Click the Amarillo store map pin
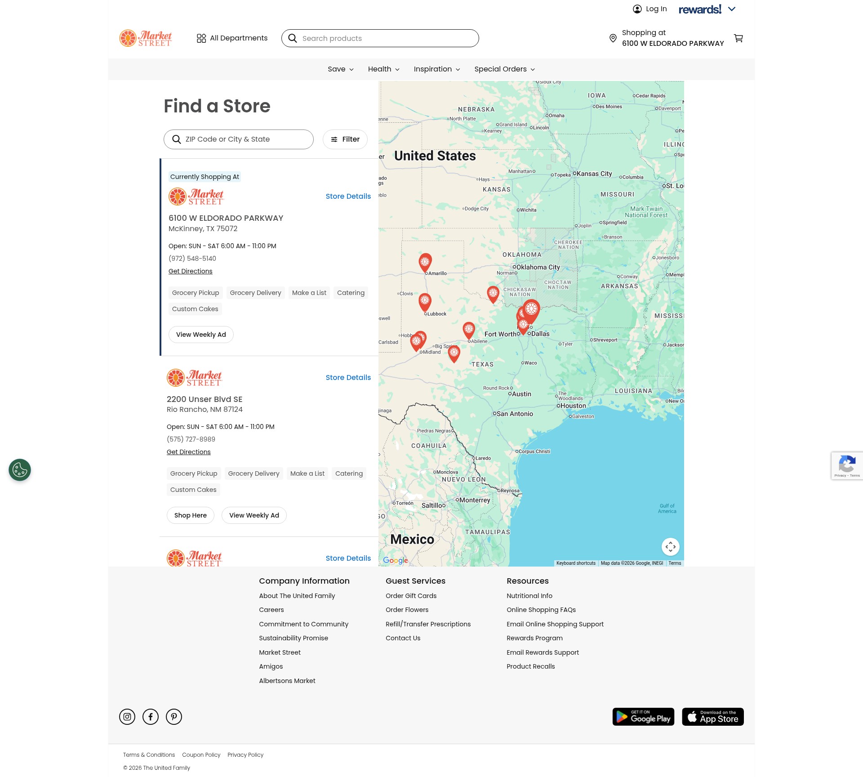This screenshot has width=863, height=777. click(425, 263)
